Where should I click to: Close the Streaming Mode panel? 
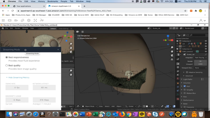click(x=58, y=50)
